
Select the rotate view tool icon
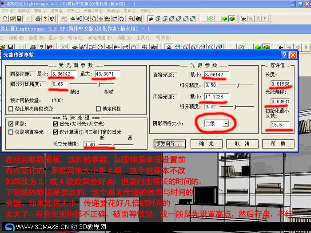point(80,19)
